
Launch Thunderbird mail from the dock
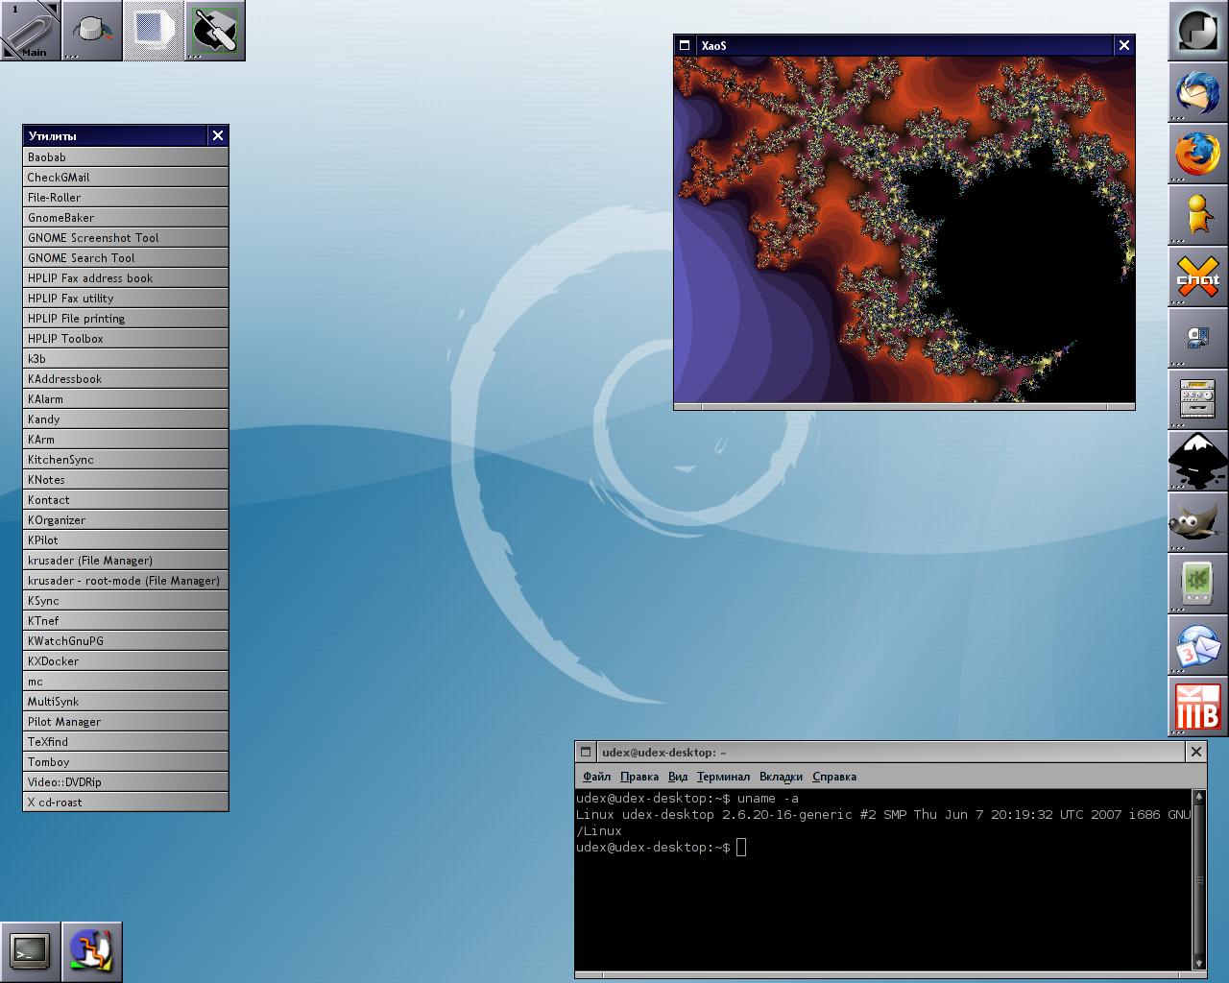(x=1198, y=92)
